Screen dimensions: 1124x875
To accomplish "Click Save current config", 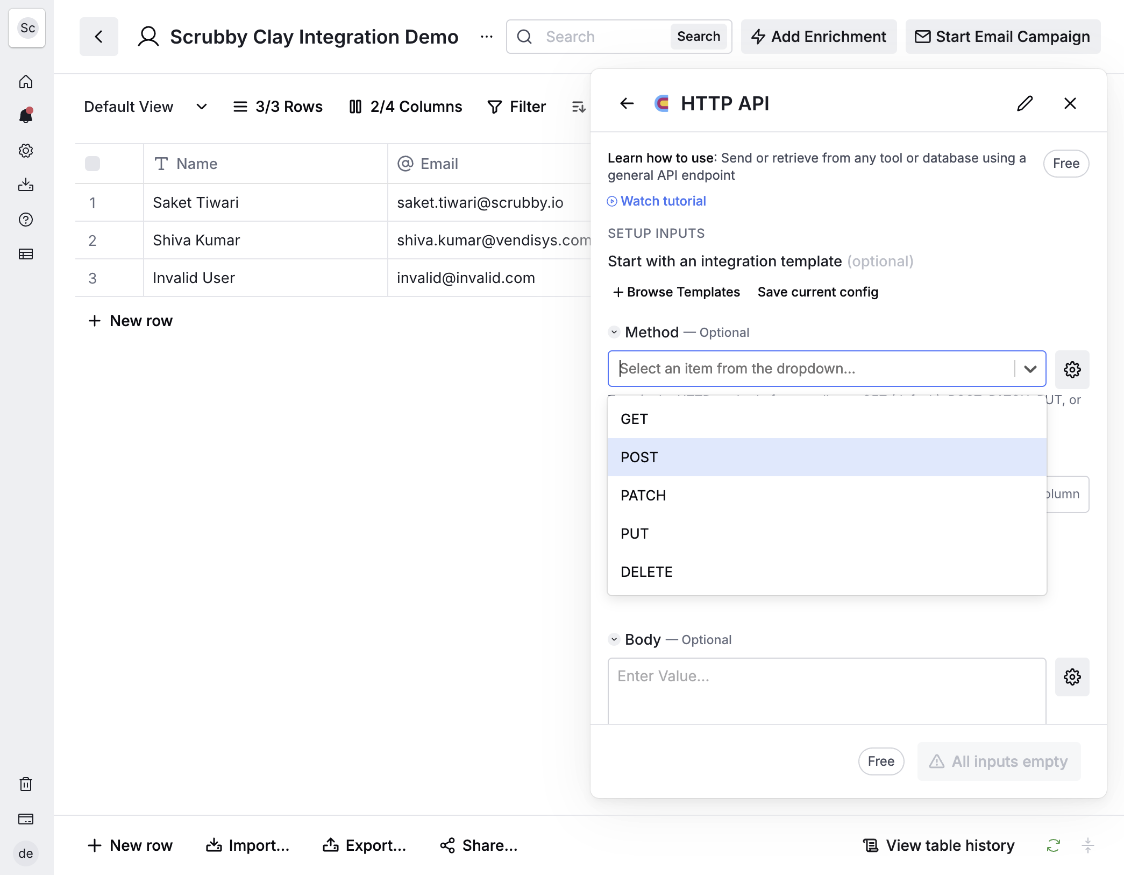I will pyautogui.click(x=818, y=292).
